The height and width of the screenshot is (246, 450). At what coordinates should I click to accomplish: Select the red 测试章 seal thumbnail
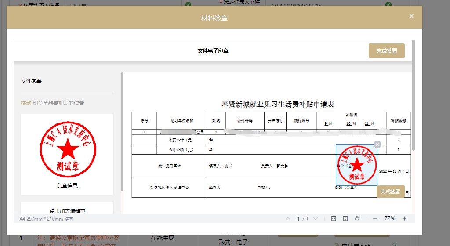68,149
